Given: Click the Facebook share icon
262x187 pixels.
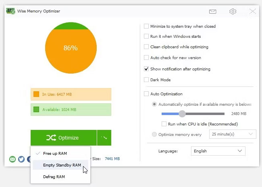Looking at the screenshot, I should [29, 159].
